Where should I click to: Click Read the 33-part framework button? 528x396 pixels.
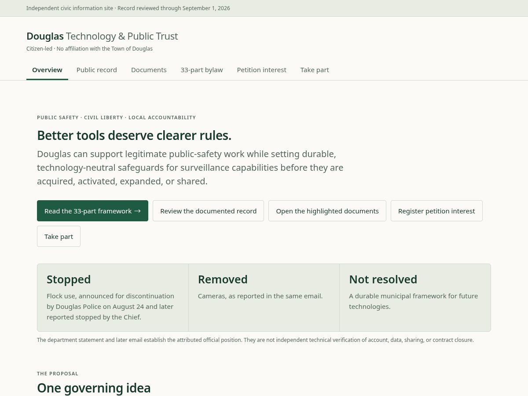[x=92, y=211]
